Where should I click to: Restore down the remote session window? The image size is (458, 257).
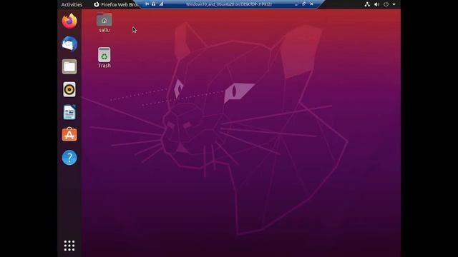pyautogui.click(x=303, y=4)
